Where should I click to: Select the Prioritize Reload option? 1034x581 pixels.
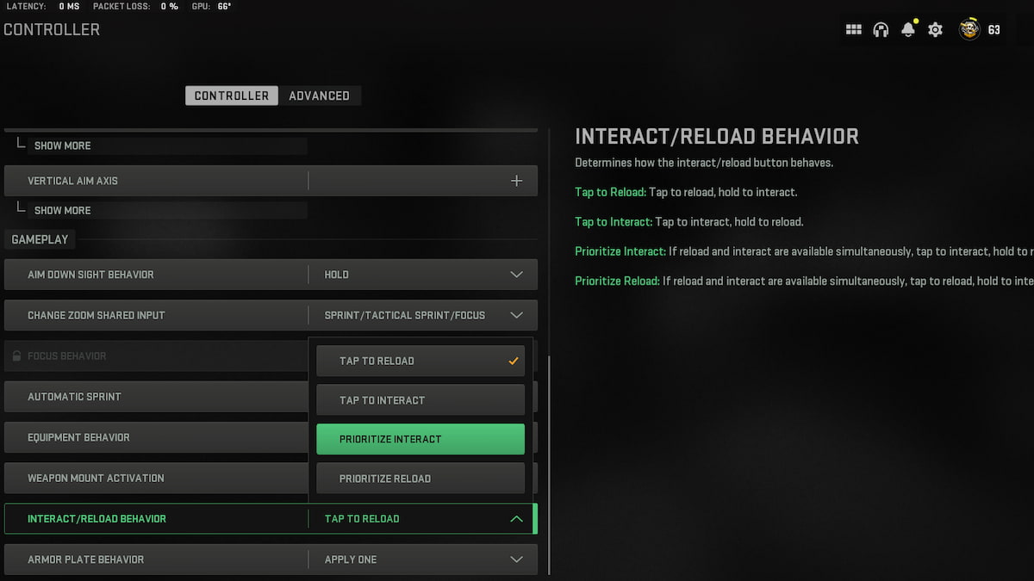click(420, 478)
